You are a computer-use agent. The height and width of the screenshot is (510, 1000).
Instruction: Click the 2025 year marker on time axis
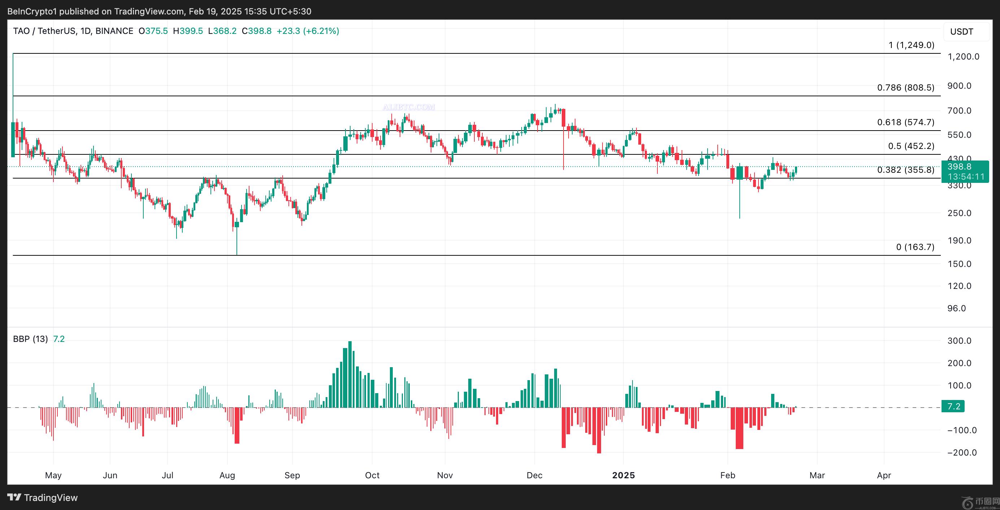(x=623, y=475)
